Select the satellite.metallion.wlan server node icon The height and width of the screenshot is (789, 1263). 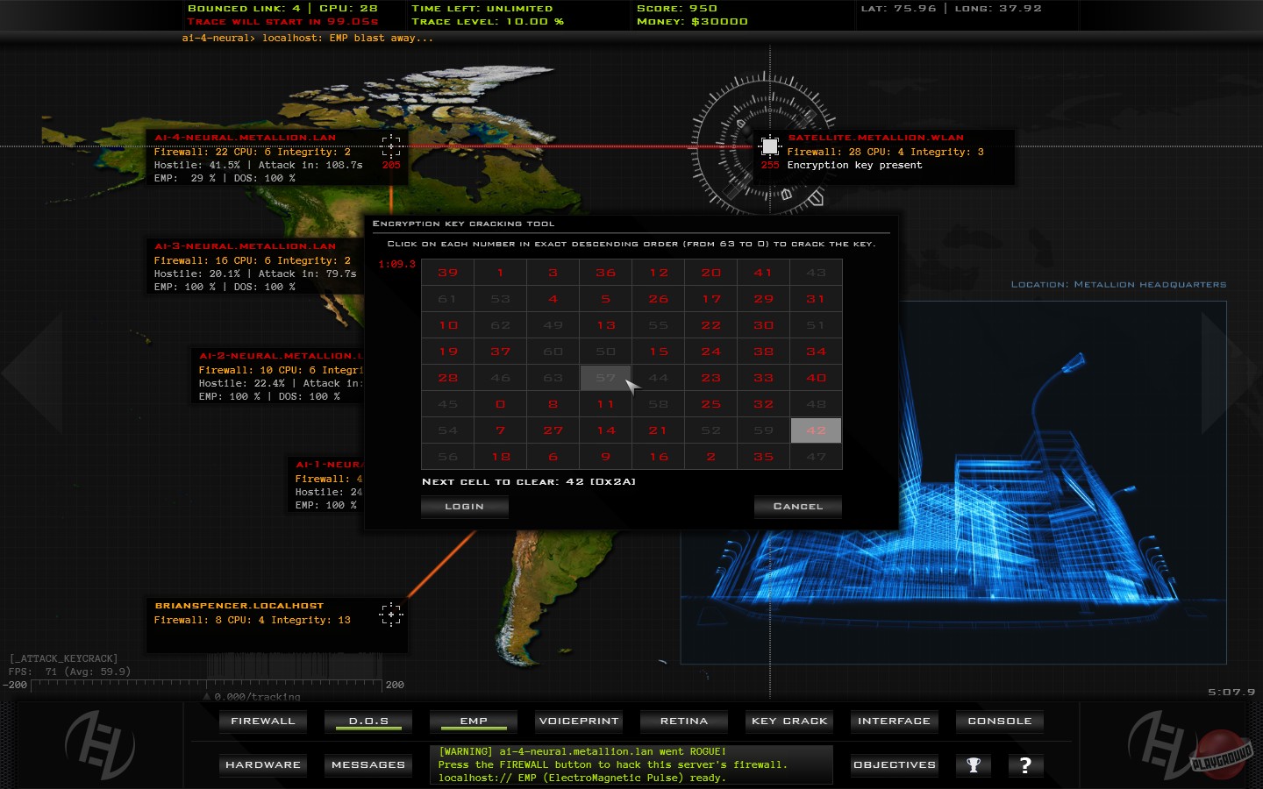[x=769, y=146]
